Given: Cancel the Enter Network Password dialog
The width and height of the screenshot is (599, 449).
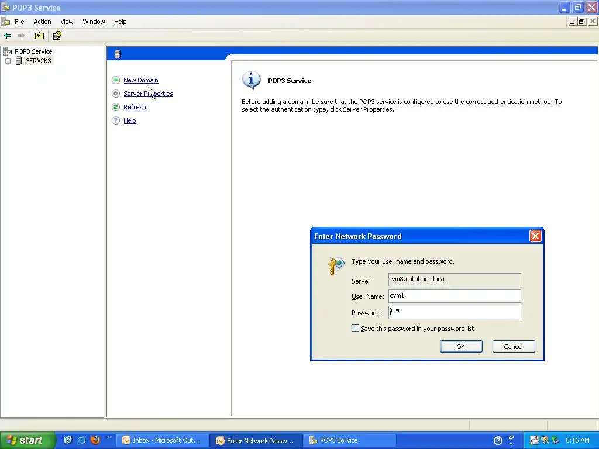Looking at the screenshot, I should [514, 346].
